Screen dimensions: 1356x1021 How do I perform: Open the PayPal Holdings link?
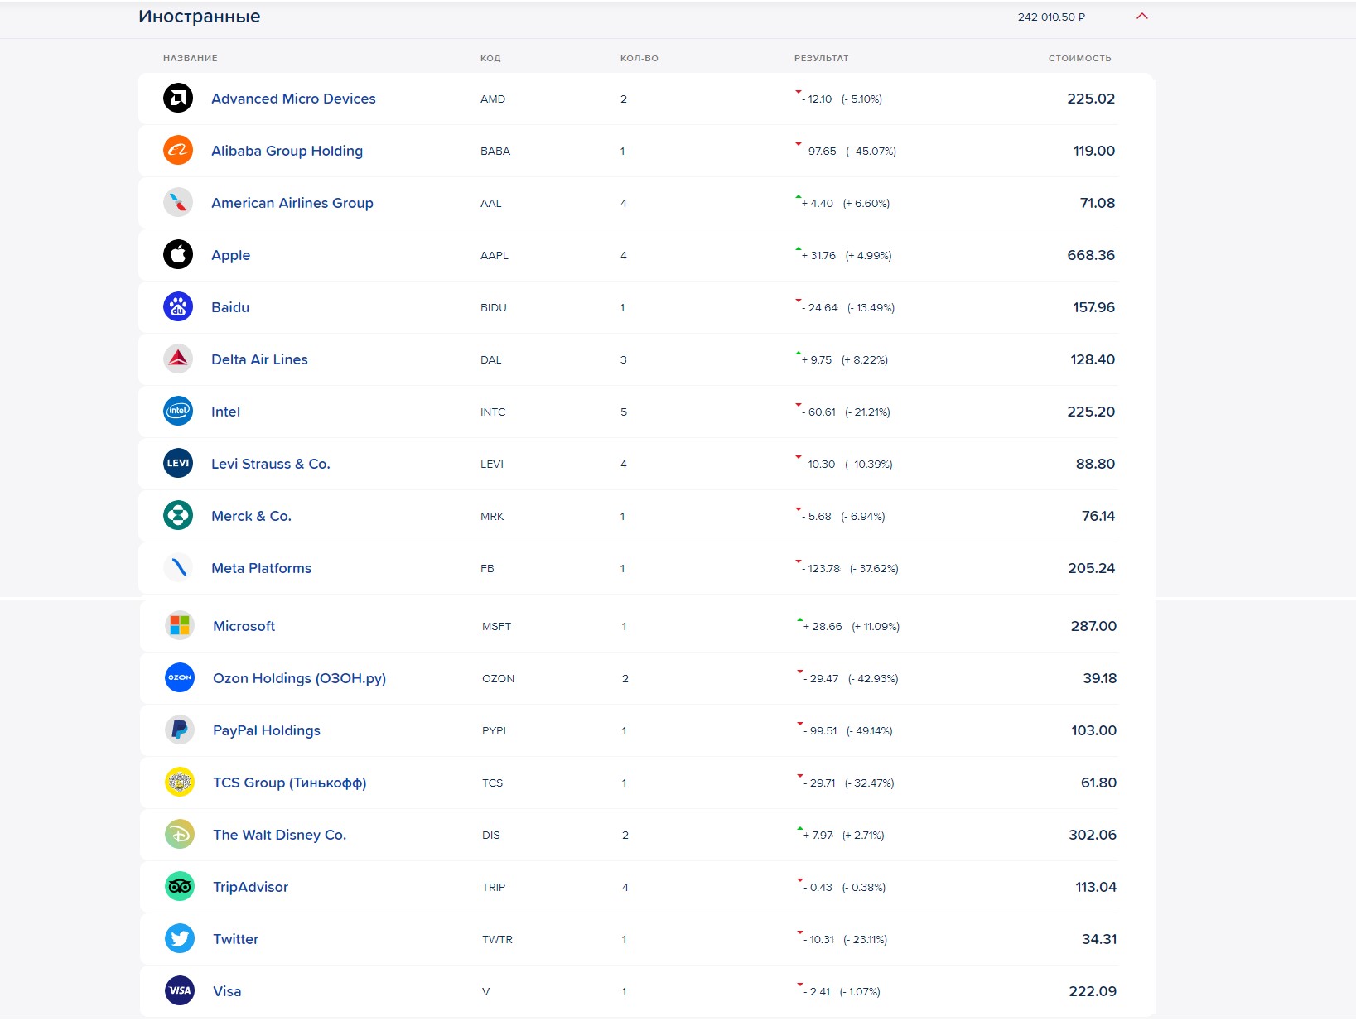pyautogui.click(x=266, y=730)
